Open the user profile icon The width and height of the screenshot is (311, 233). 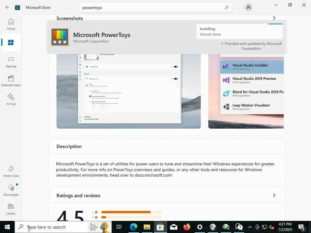(x=248, y=8)
